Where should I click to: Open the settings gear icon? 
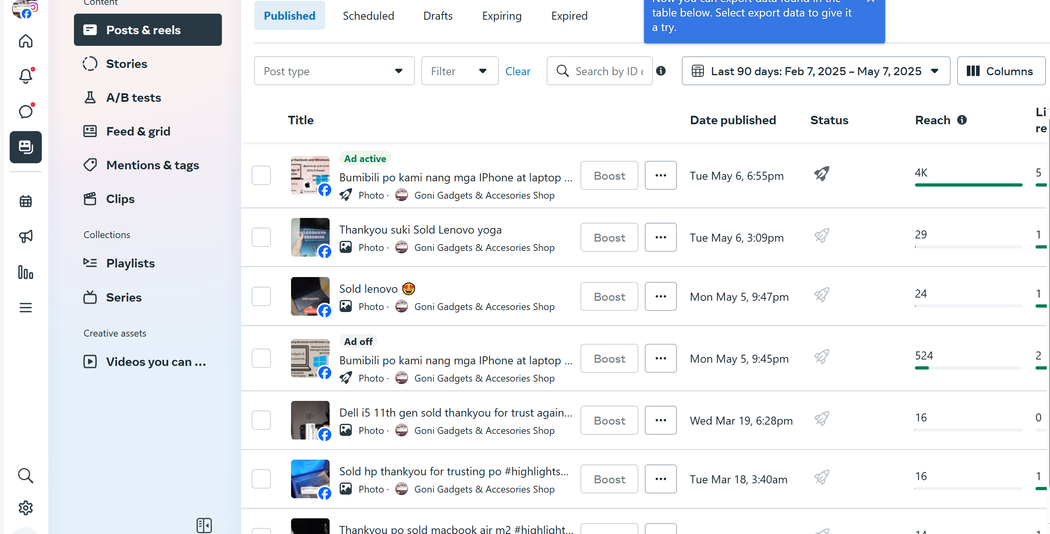pos(26,507)
